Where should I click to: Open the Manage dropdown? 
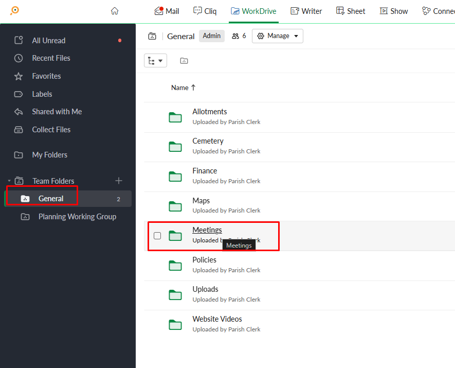[x=277, y=36]
